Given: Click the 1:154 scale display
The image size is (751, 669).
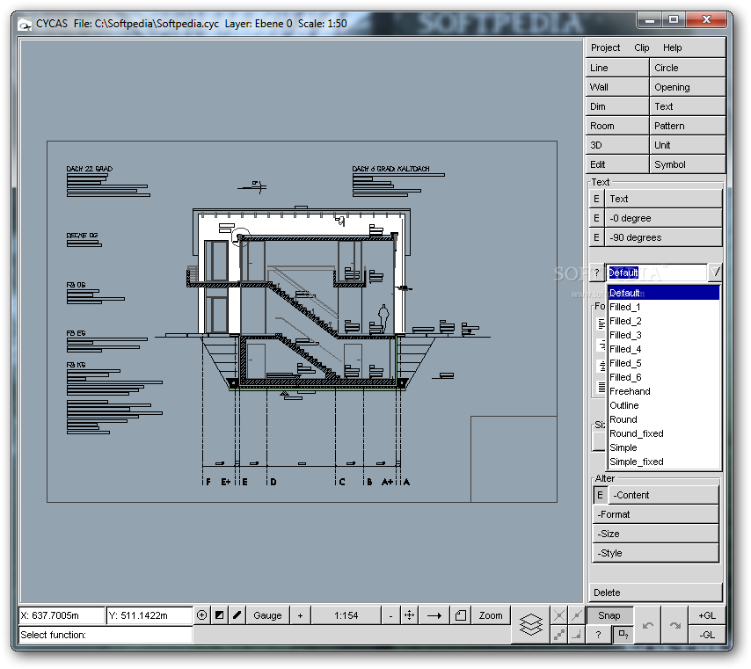Looking at the screenshot, I should 346,615.
